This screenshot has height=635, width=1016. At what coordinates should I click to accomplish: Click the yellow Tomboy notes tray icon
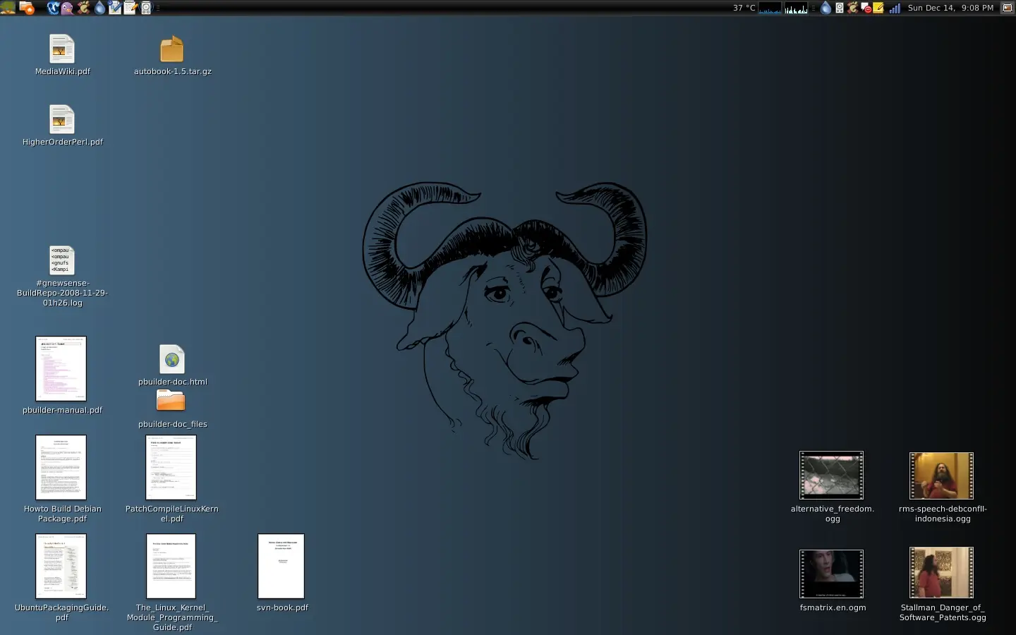tap(878, 8)
